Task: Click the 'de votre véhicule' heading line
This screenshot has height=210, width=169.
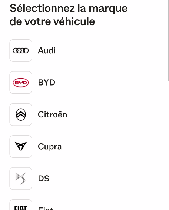Action: pyautogui.click(x=52, y=21)
